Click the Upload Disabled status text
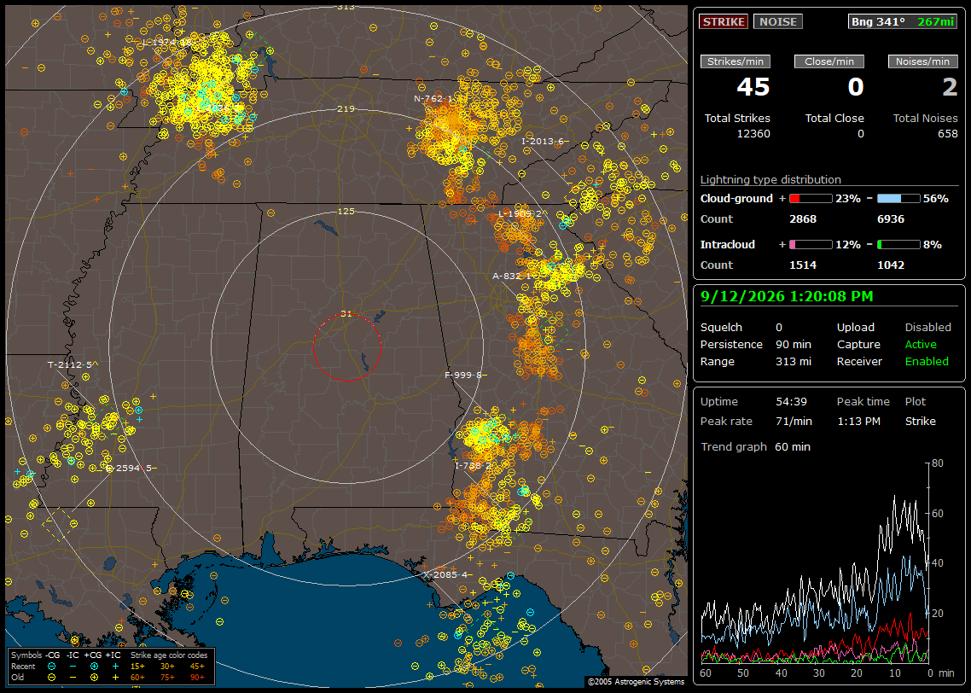 927,327
